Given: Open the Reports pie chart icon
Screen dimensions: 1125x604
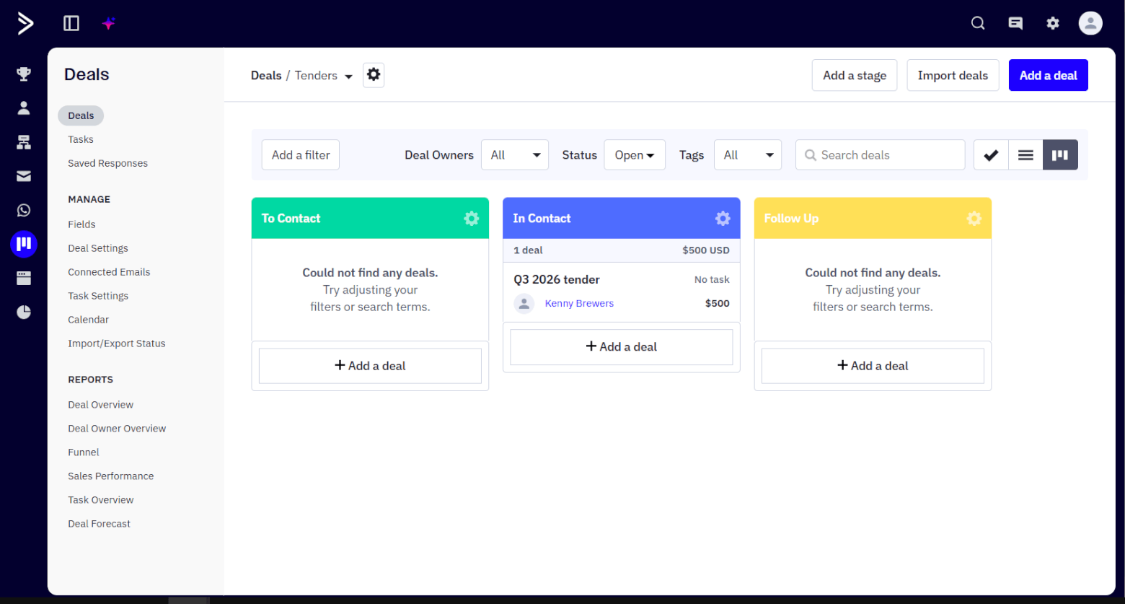Looking at the screenshot, I should pyautogui.click(x=24, y=312).
